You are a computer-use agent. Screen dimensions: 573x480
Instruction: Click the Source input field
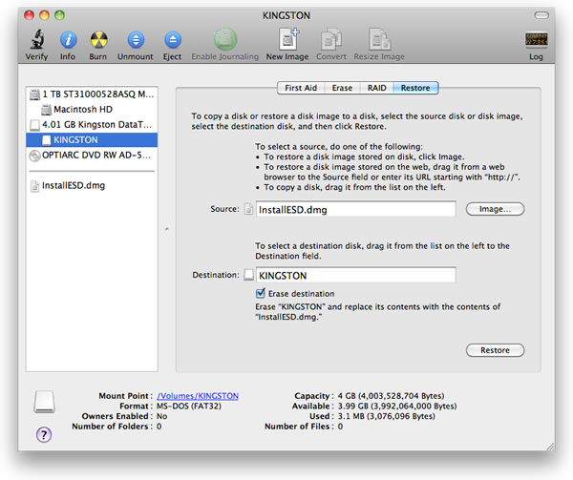tap(355, 209)
